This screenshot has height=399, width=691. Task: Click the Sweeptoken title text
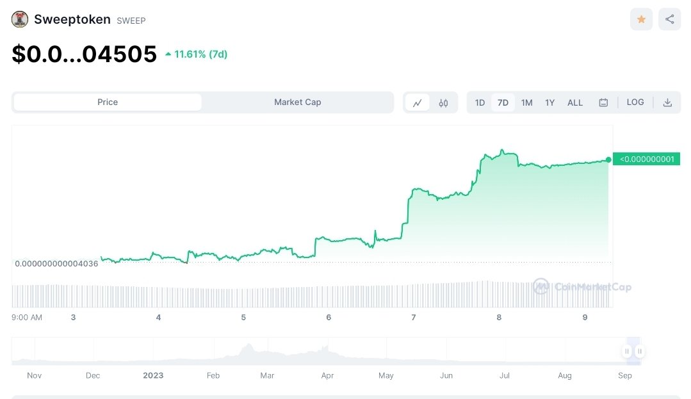coord(72,19)
